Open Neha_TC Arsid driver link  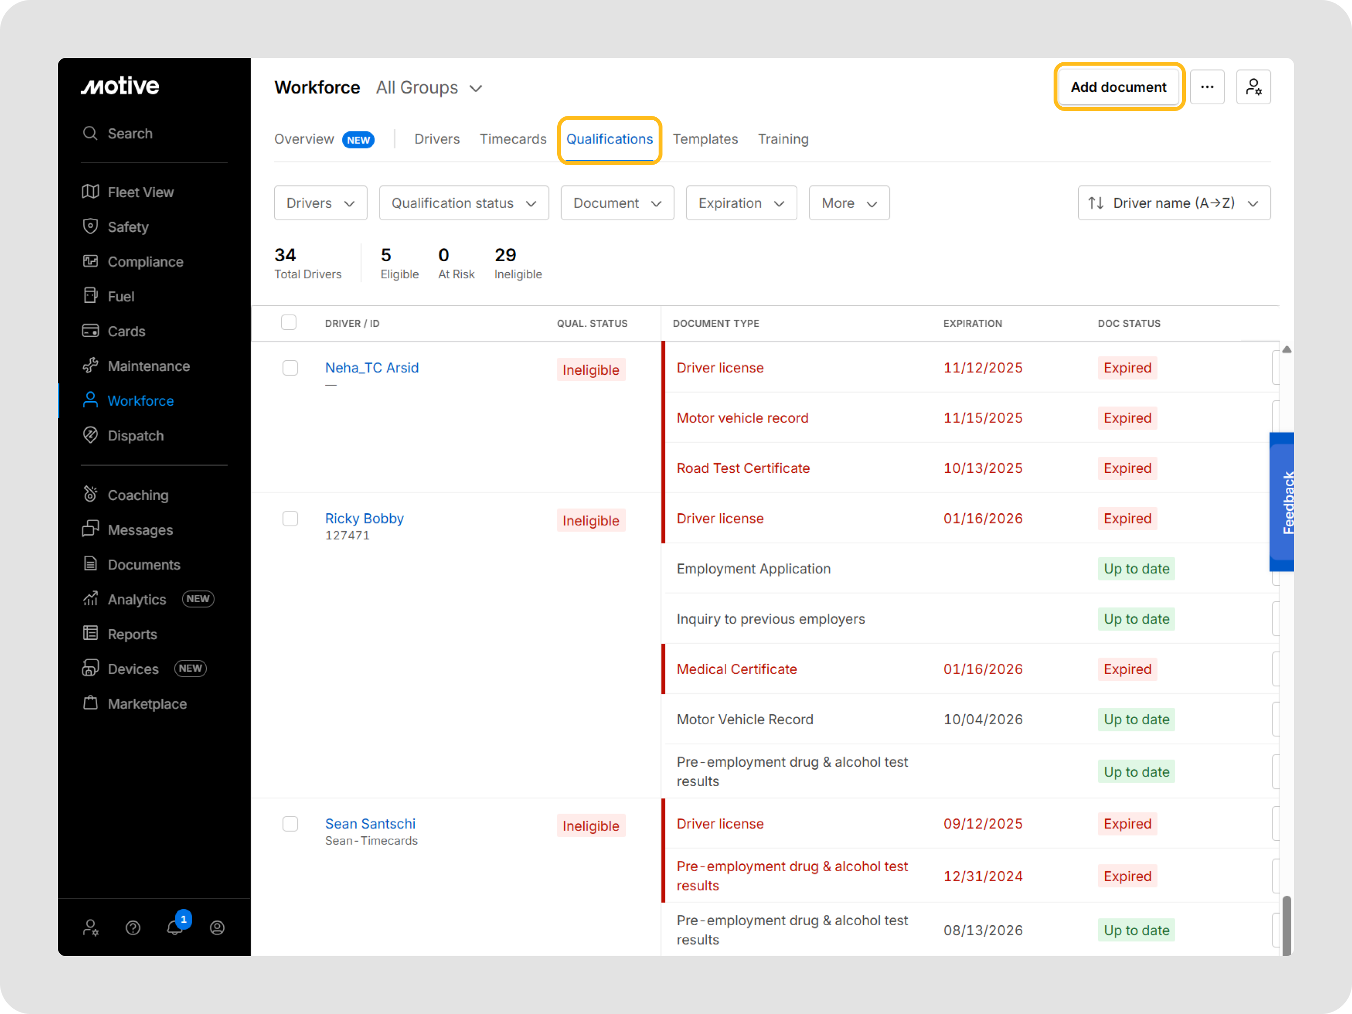(372, 367)
